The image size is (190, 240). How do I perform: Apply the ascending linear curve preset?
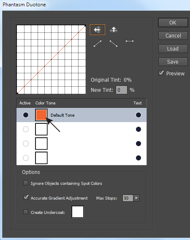[98, 43]
